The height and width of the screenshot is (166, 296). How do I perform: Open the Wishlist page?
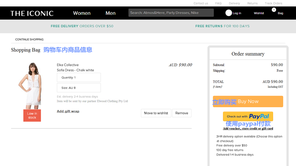click(259, 13)
